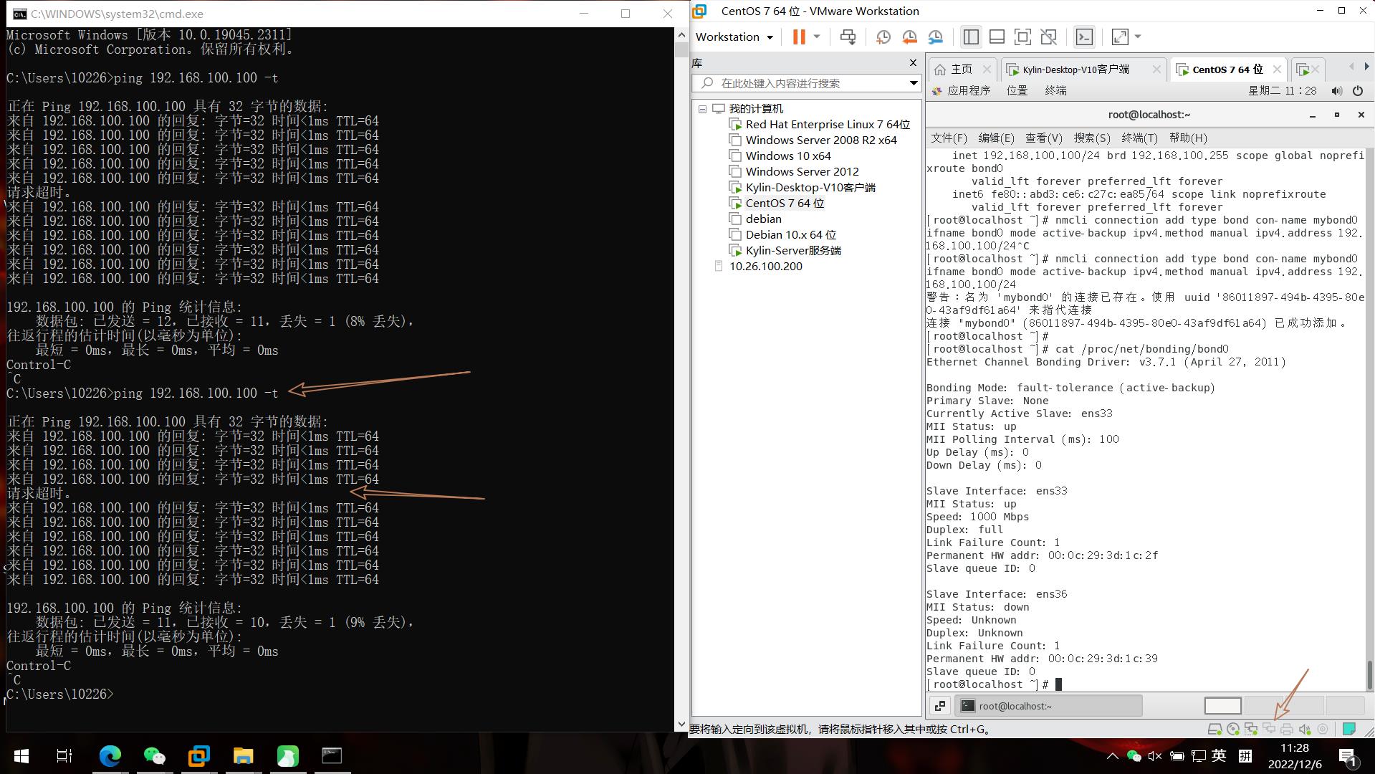Open the CentOS power menu icon
Viewport: 1375px width, 774px height.
pos(1358,91)
